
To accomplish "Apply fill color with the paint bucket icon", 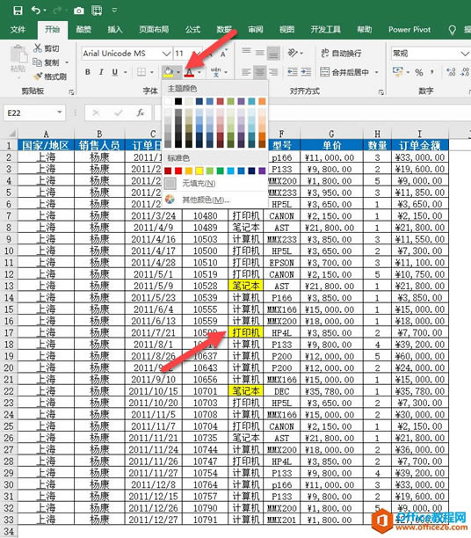I will 168,72.
